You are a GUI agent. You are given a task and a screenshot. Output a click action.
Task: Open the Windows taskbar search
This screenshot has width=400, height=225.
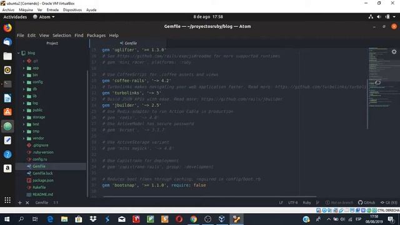click(x=21, y=219)
